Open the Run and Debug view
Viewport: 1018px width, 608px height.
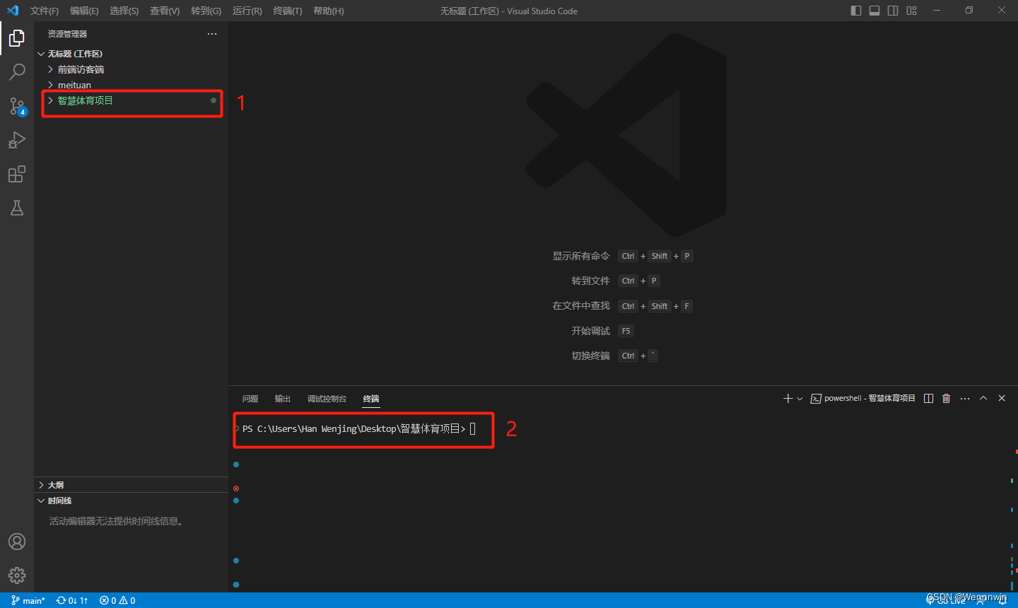17,140
